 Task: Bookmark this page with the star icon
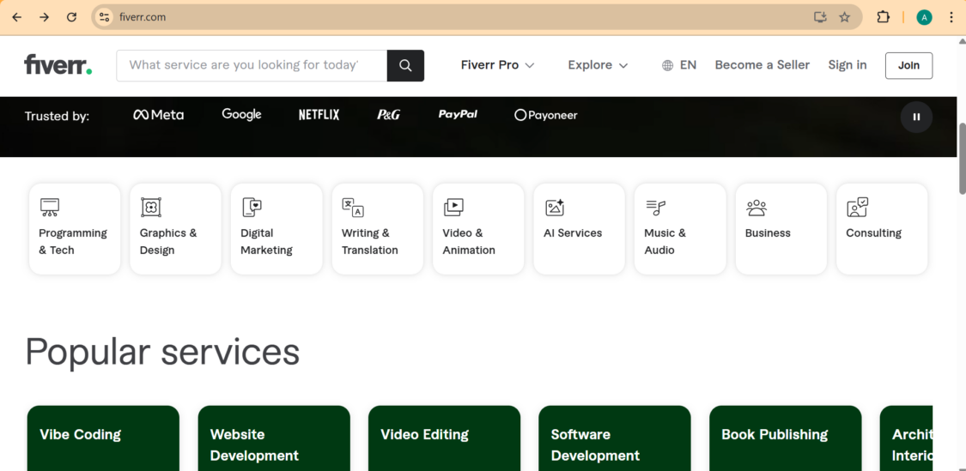[x=845, y=17]
